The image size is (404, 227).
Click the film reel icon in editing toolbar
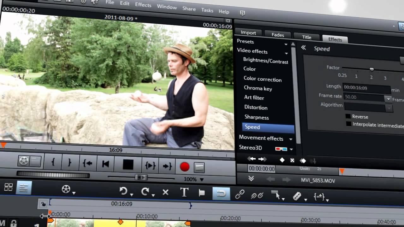(66, 189)
